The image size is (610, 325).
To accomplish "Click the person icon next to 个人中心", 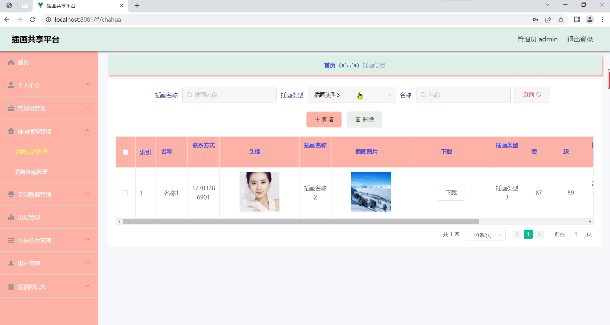I will click(11, 85).
